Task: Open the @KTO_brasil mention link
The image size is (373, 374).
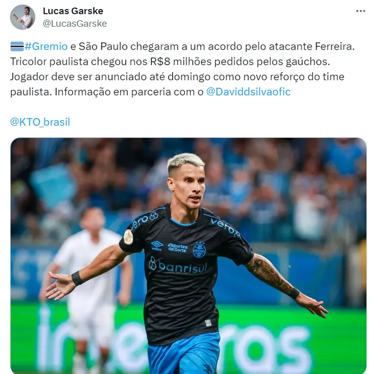Action: click(40, 122)
